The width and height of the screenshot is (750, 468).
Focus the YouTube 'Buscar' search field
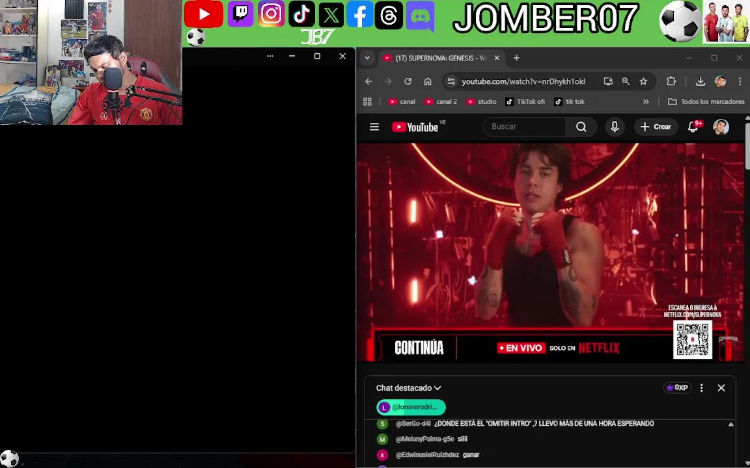pyautogui.click(x=525, y=127)
